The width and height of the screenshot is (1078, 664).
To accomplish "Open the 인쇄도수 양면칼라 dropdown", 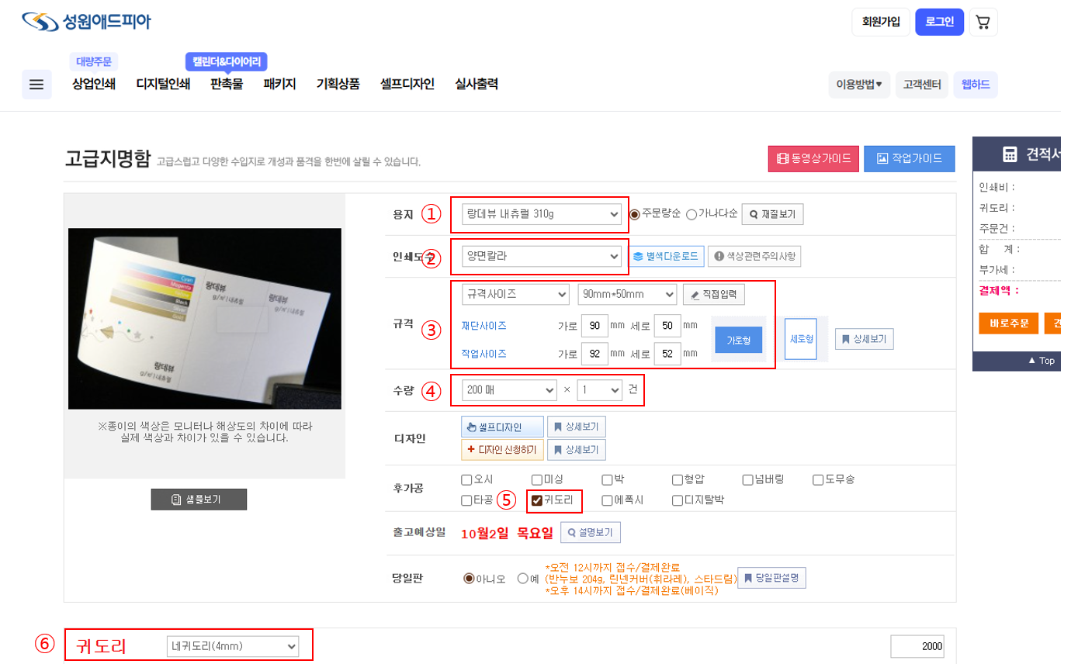I will [540, 257].
